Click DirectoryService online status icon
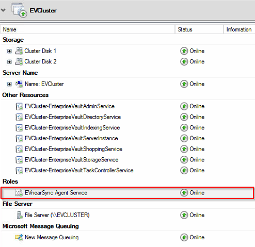Viewport: 255px width, 247px height. (184, 117)
